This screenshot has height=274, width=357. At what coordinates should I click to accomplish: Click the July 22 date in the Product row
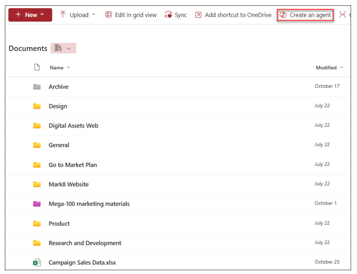[322, 223]
